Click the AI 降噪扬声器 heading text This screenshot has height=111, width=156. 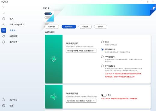point(72,94)
